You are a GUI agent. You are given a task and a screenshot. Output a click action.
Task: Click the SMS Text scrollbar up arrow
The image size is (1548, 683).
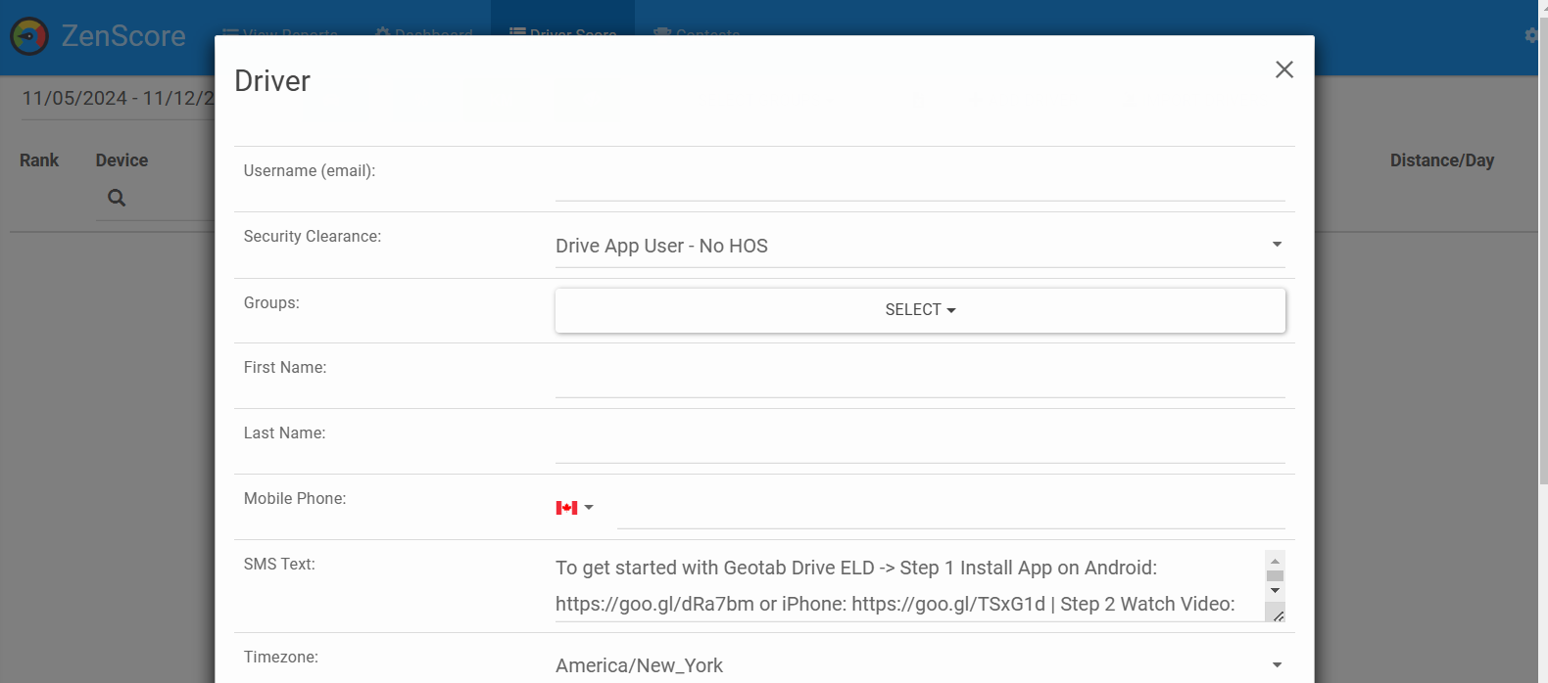(1275, 561)
